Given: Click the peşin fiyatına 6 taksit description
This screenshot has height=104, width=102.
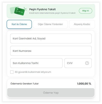Looking at the screenshot, I should [x=52, y=13].
